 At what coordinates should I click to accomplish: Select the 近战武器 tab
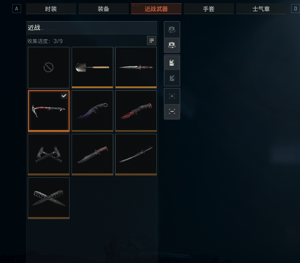[x=156, y=9]
